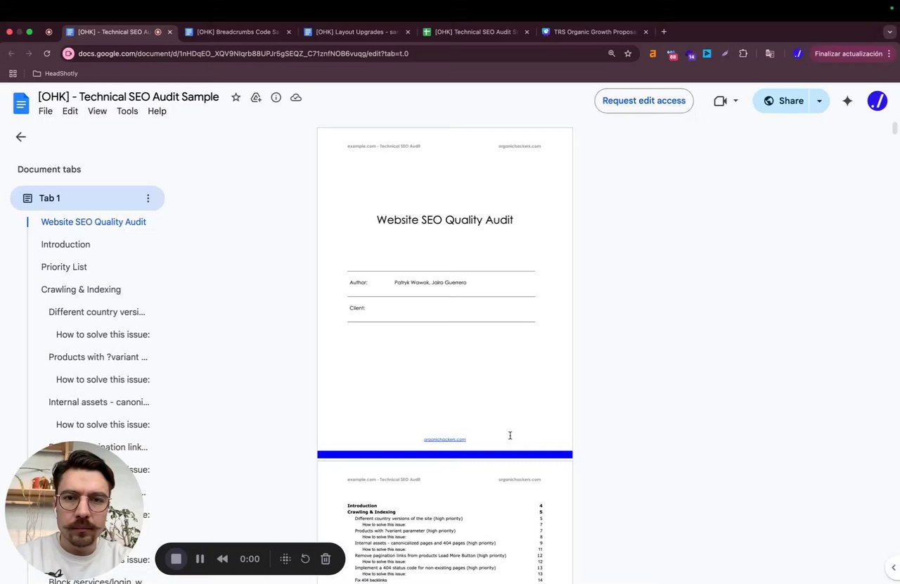Open Chrome menu beside Finalizar actualización
The image size is (900, 584).
point(889,53)
